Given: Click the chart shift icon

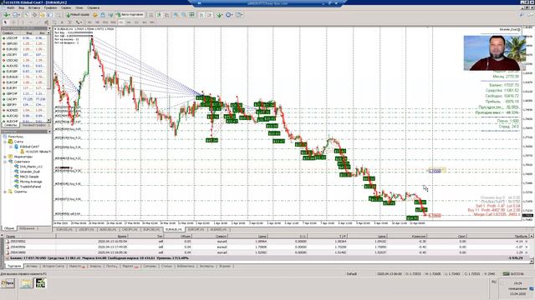Looking at the screenshot, I should 210,15.
